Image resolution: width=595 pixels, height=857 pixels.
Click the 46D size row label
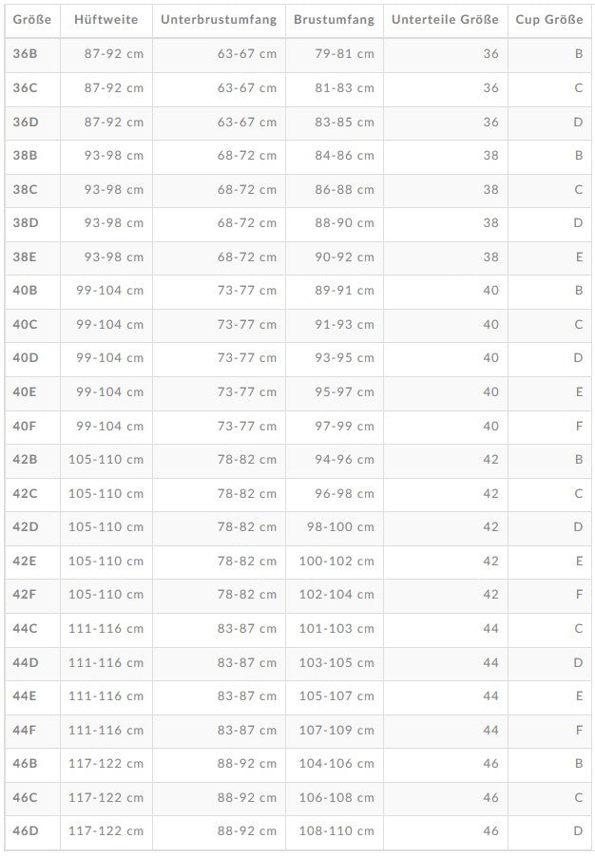(x=26, y=831)
